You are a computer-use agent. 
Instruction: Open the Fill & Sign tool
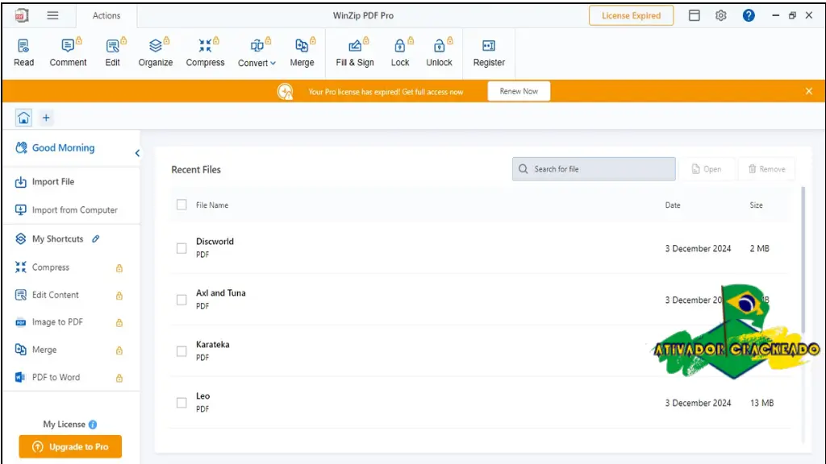point(355,52)
